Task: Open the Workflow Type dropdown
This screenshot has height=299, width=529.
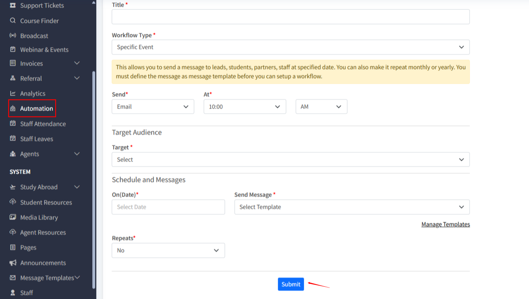Action: (291, 47)
